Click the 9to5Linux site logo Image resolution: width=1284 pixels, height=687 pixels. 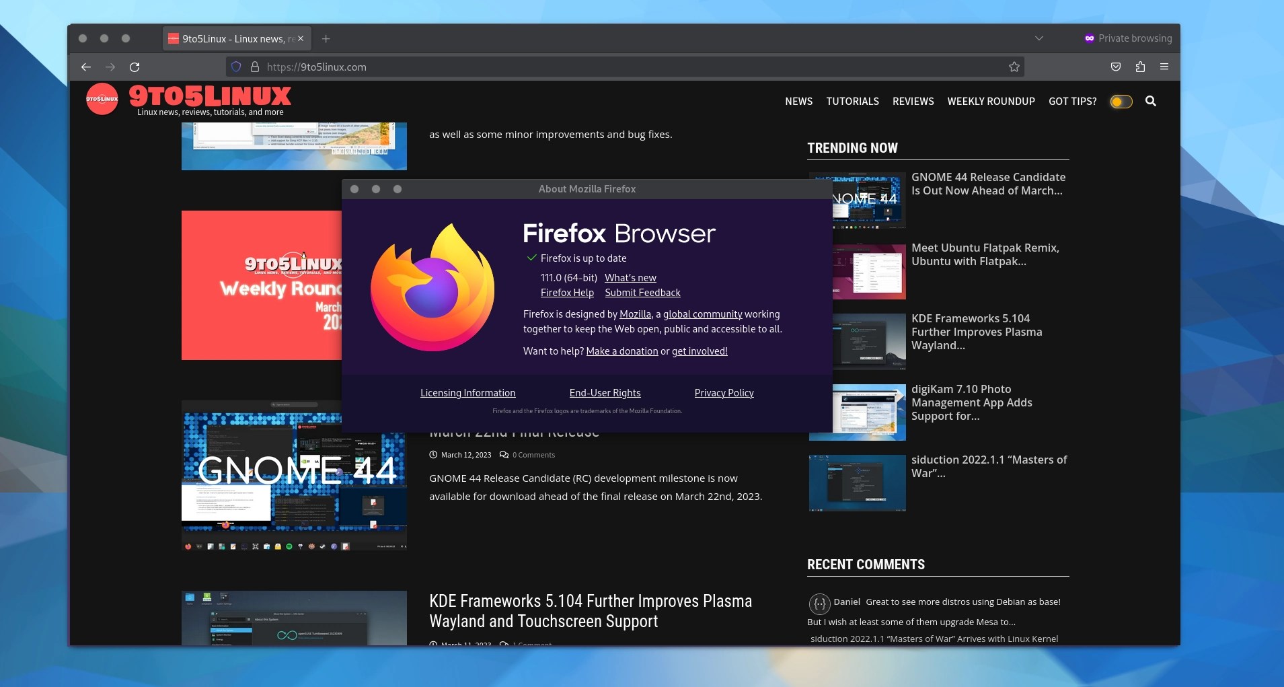[102, 98]
